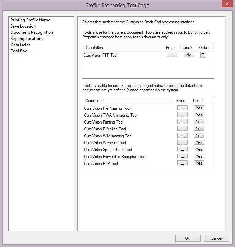Toggle Yes for CursiVision Spreadsheet Tool

pos(199,149)
